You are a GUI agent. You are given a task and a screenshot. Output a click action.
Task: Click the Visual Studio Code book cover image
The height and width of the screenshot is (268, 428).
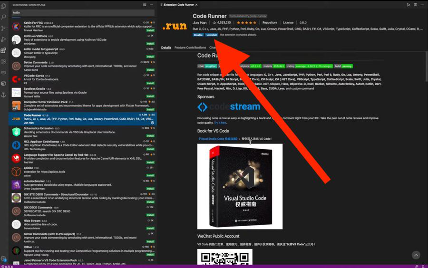tap(240, 186)
